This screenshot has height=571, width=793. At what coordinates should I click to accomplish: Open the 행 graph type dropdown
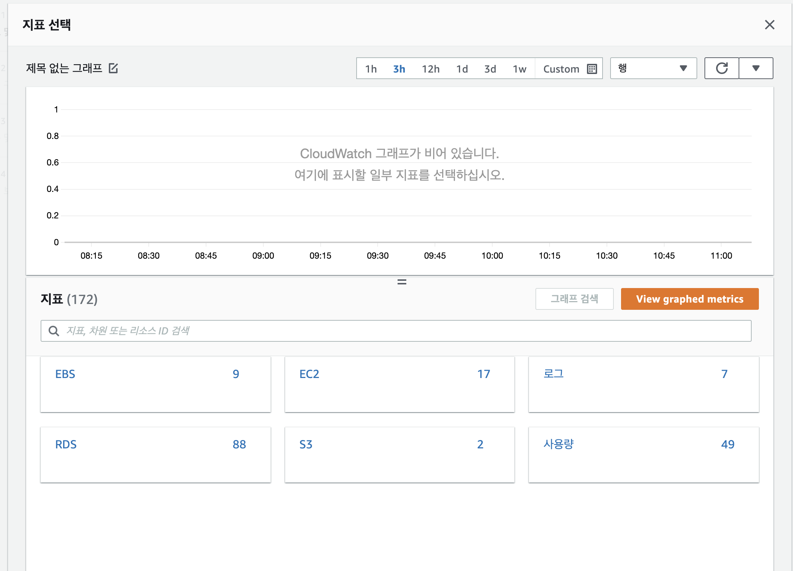pyautogui.click(x=653, y=68)
